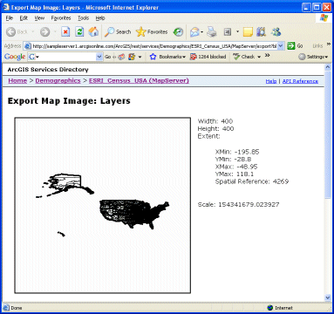Open the Edit button dropdown arrow

pyautogui.click(x=237, y=32)
